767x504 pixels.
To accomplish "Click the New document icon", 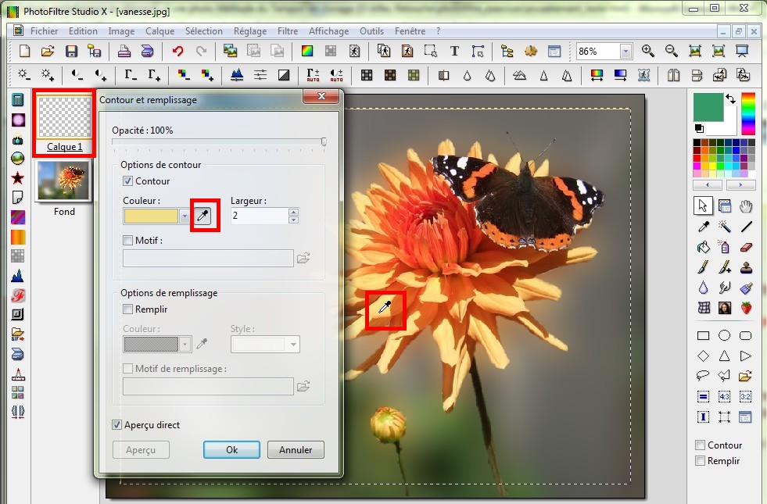I will click(24, 51).
